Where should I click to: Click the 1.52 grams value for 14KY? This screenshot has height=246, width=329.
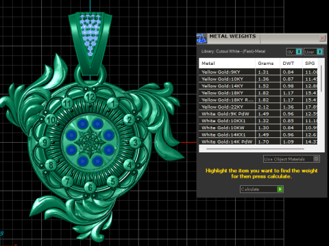pyautogui.click(x=263, y=86)
